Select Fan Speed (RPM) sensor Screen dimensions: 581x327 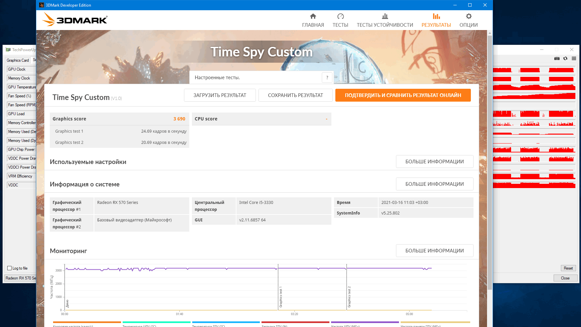[x=21, y=105]
